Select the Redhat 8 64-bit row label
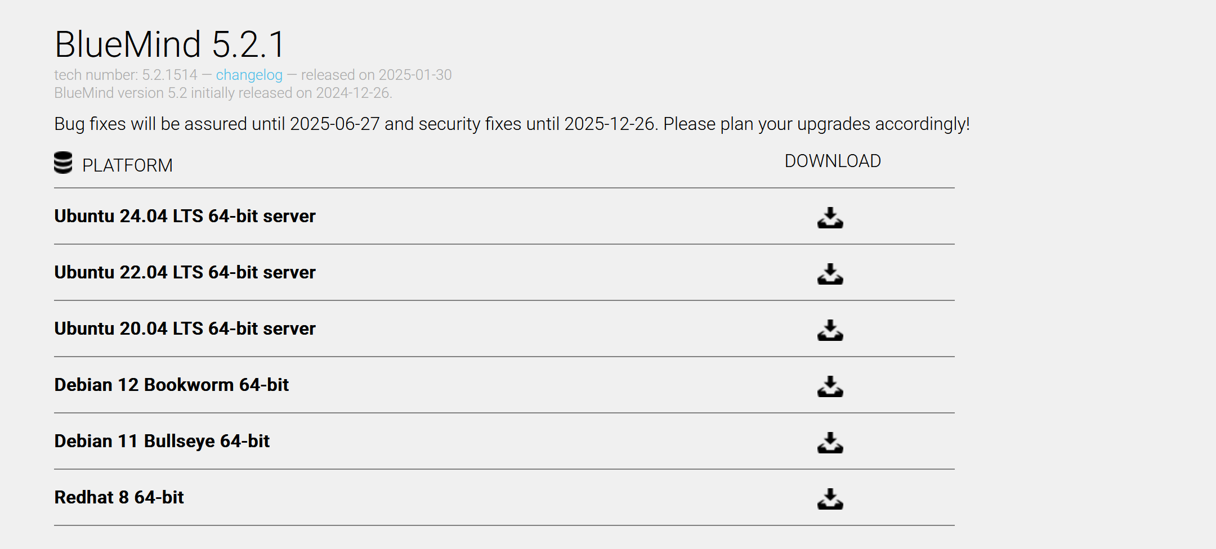 pyautogui.click(x=119, y=497)
